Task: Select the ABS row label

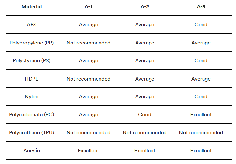Action: 32,25
